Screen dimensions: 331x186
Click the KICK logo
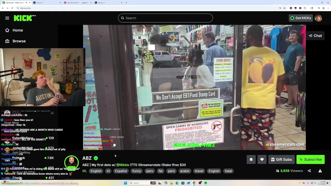click(25, 18)
